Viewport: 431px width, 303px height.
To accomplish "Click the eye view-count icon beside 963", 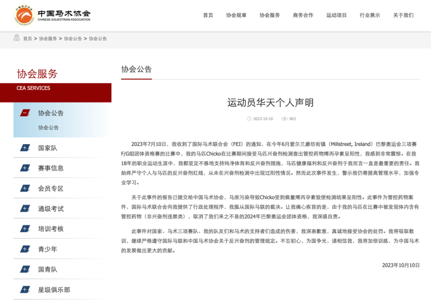I will click(284, 119).
